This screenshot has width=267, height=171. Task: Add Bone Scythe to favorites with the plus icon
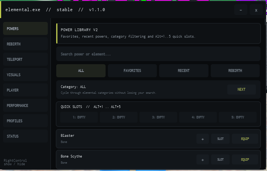[203, 159]
